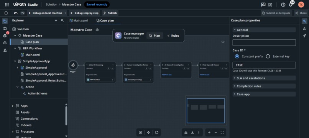Collapse the Maestro Case tree node
This screenshot has height=138, width=309.
click(15, 36)
